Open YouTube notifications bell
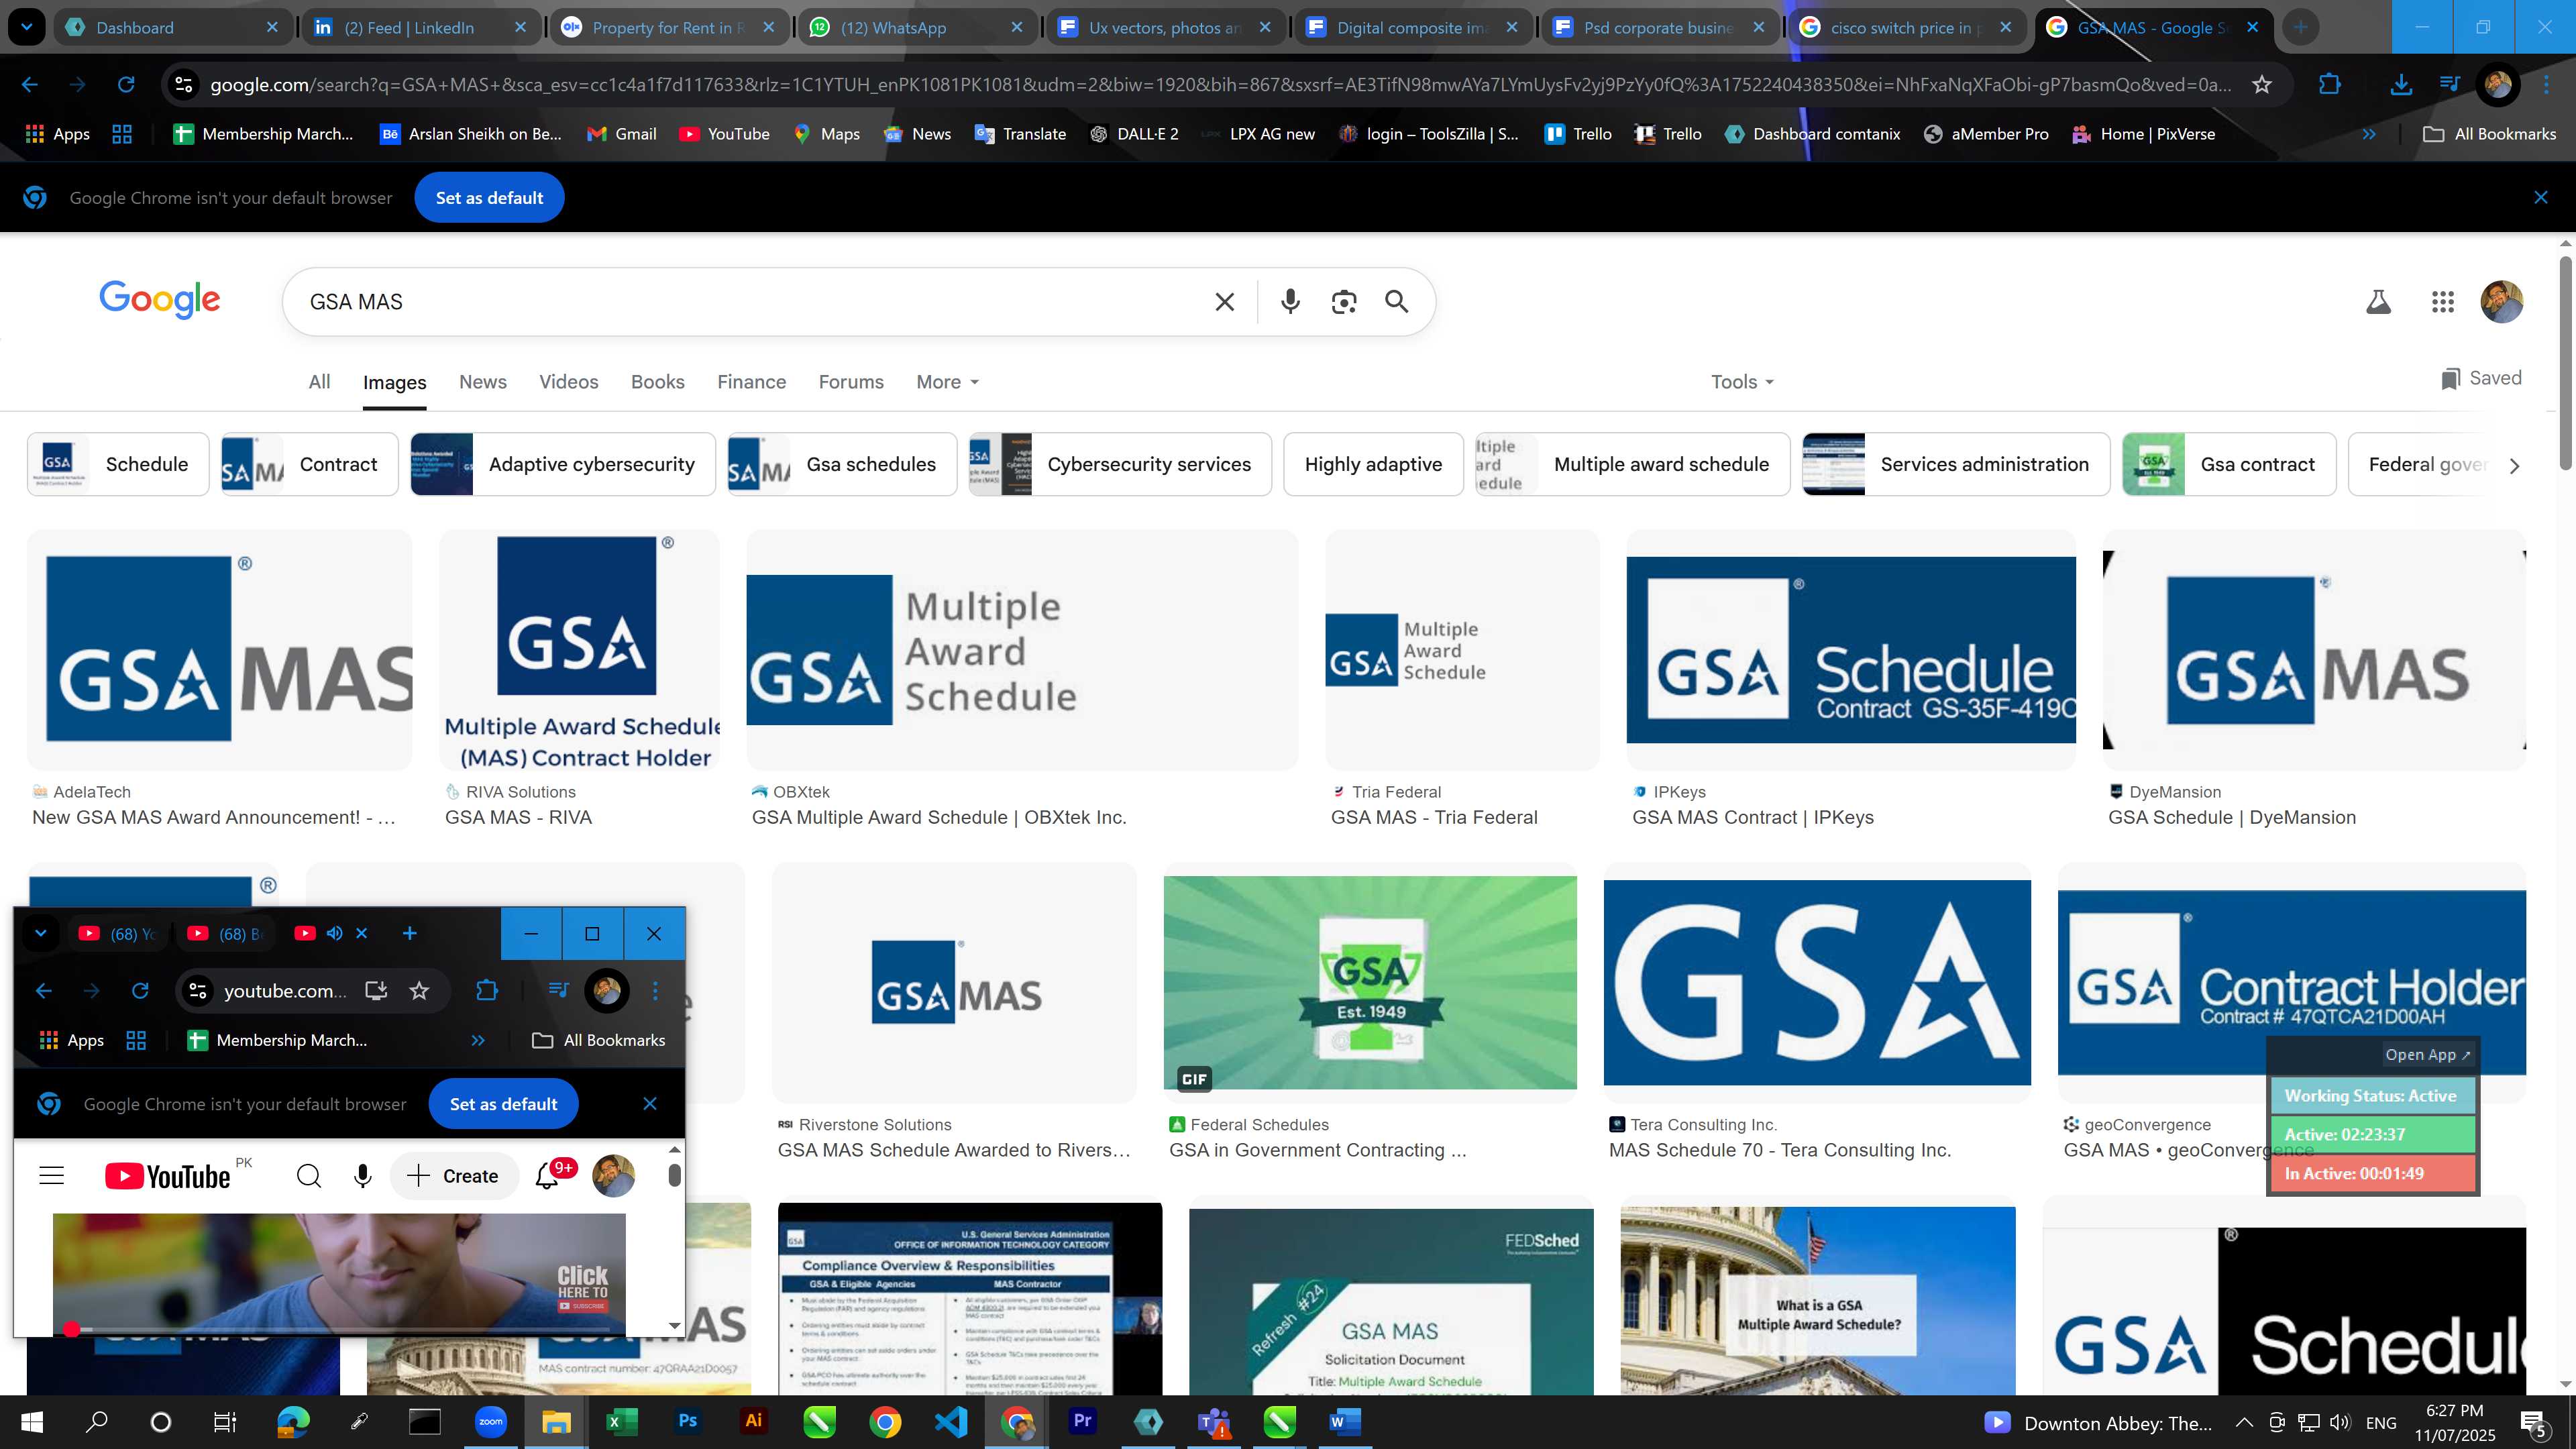 (x=547, y=1176)
